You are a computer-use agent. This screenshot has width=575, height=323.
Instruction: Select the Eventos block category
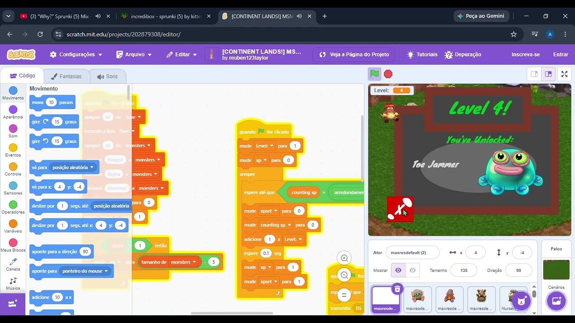coord(13,150)
